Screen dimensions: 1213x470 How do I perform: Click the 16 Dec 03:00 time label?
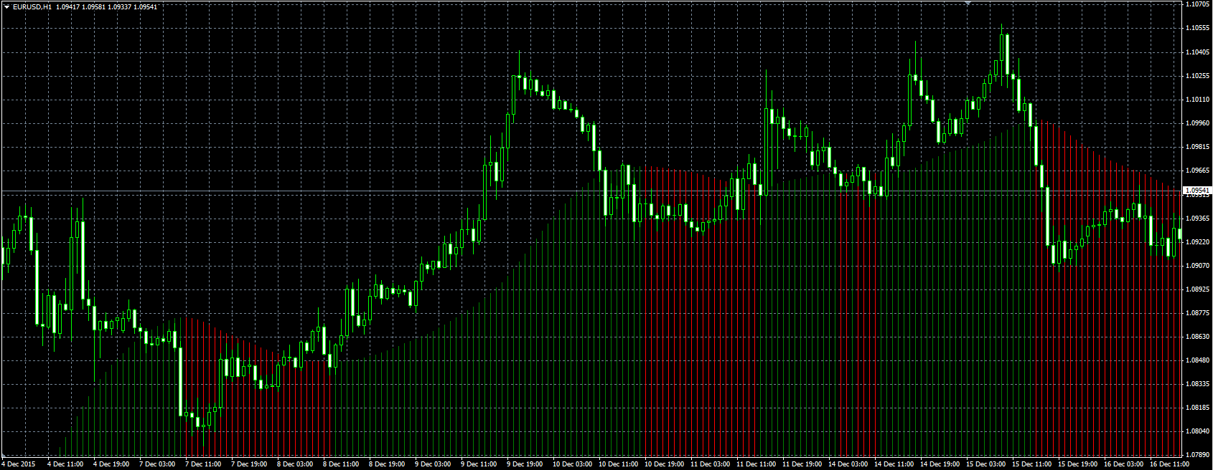(x=1123, y=464)
